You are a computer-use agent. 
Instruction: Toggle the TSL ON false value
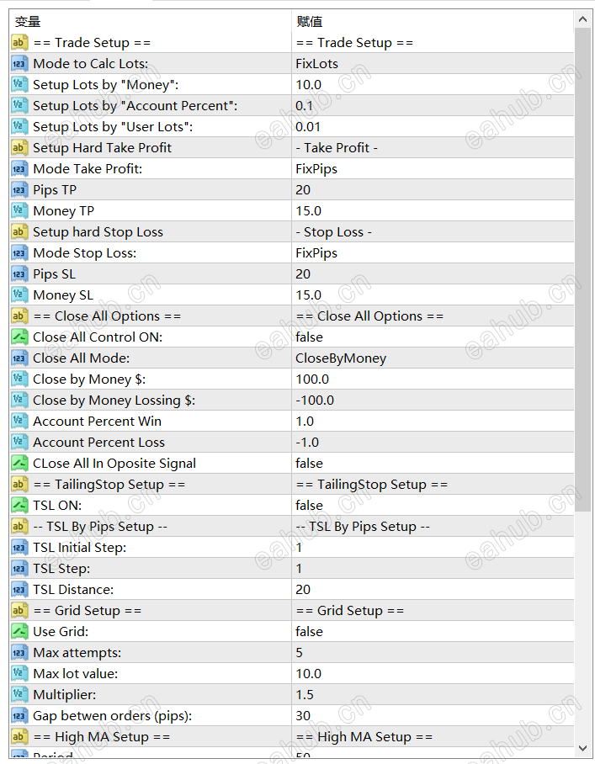pyautogui.click(x=309, y=505)
